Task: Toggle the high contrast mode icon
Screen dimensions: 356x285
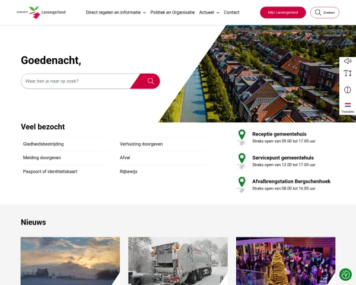Action: point(347,90)
